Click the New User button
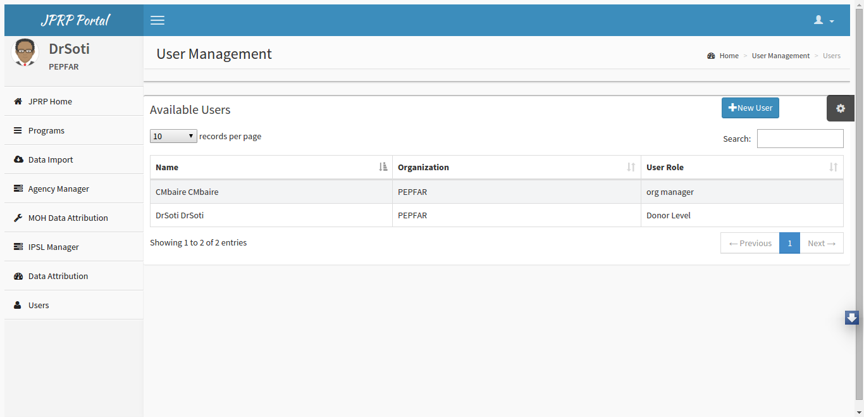 coord(750,108)
